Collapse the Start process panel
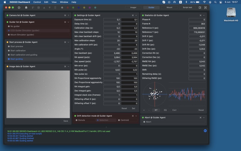 click(69, 42)
